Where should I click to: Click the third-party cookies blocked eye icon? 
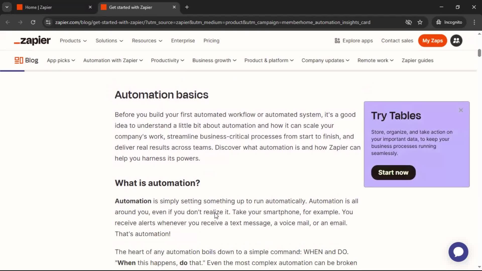(408, 22)
